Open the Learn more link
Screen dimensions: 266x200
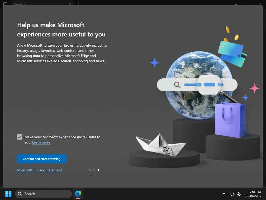pos(41,142)
